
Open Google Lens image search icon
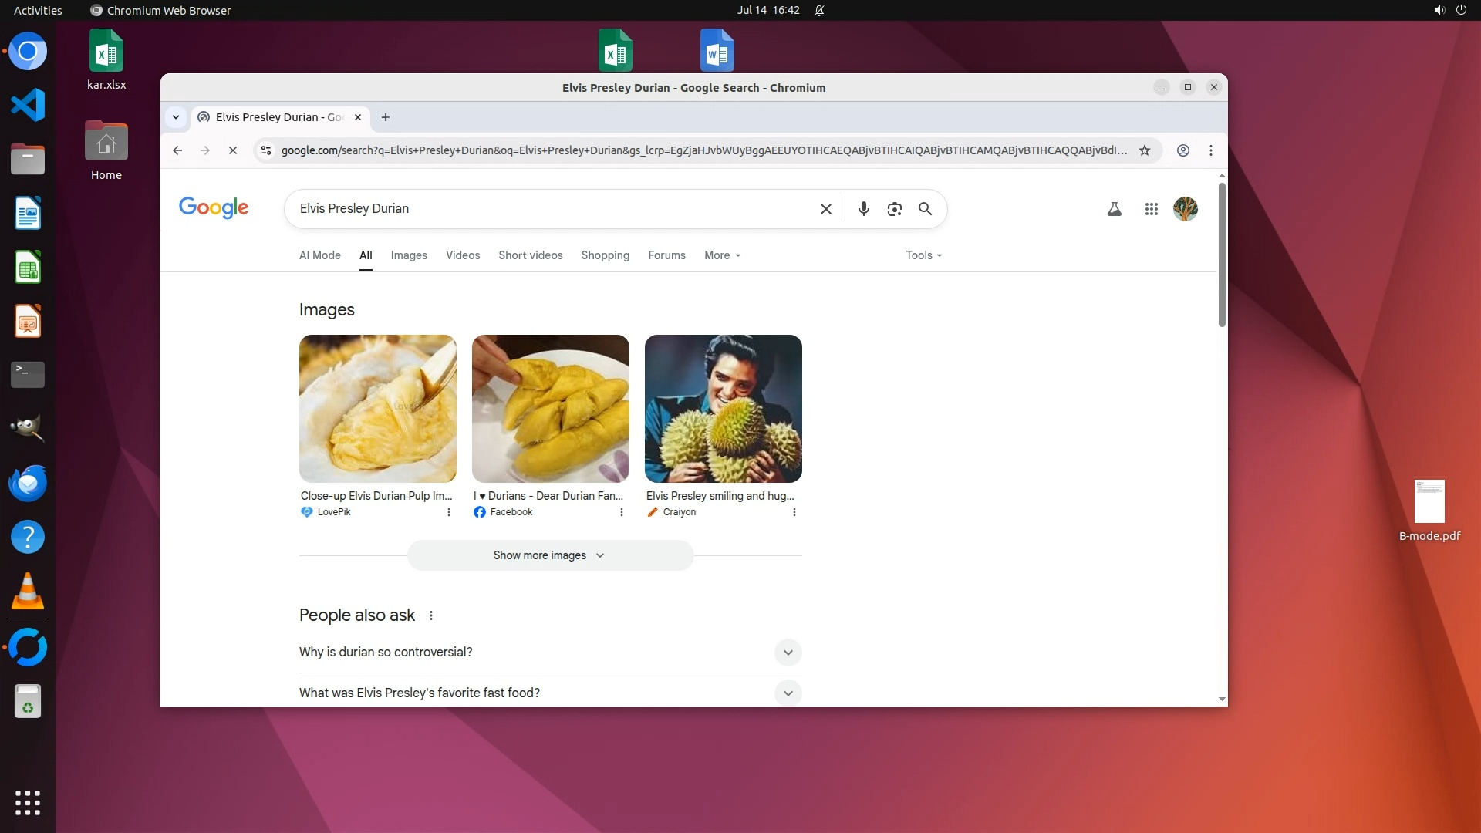894,209
